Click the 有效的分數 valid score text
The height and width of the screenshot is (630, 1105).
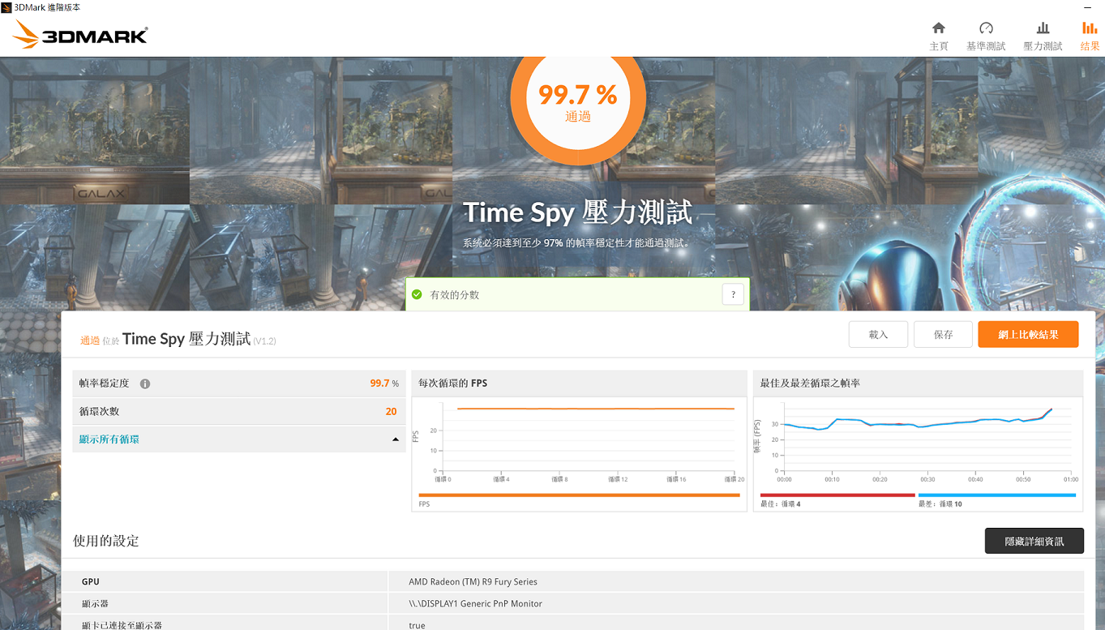pos(455,294)
